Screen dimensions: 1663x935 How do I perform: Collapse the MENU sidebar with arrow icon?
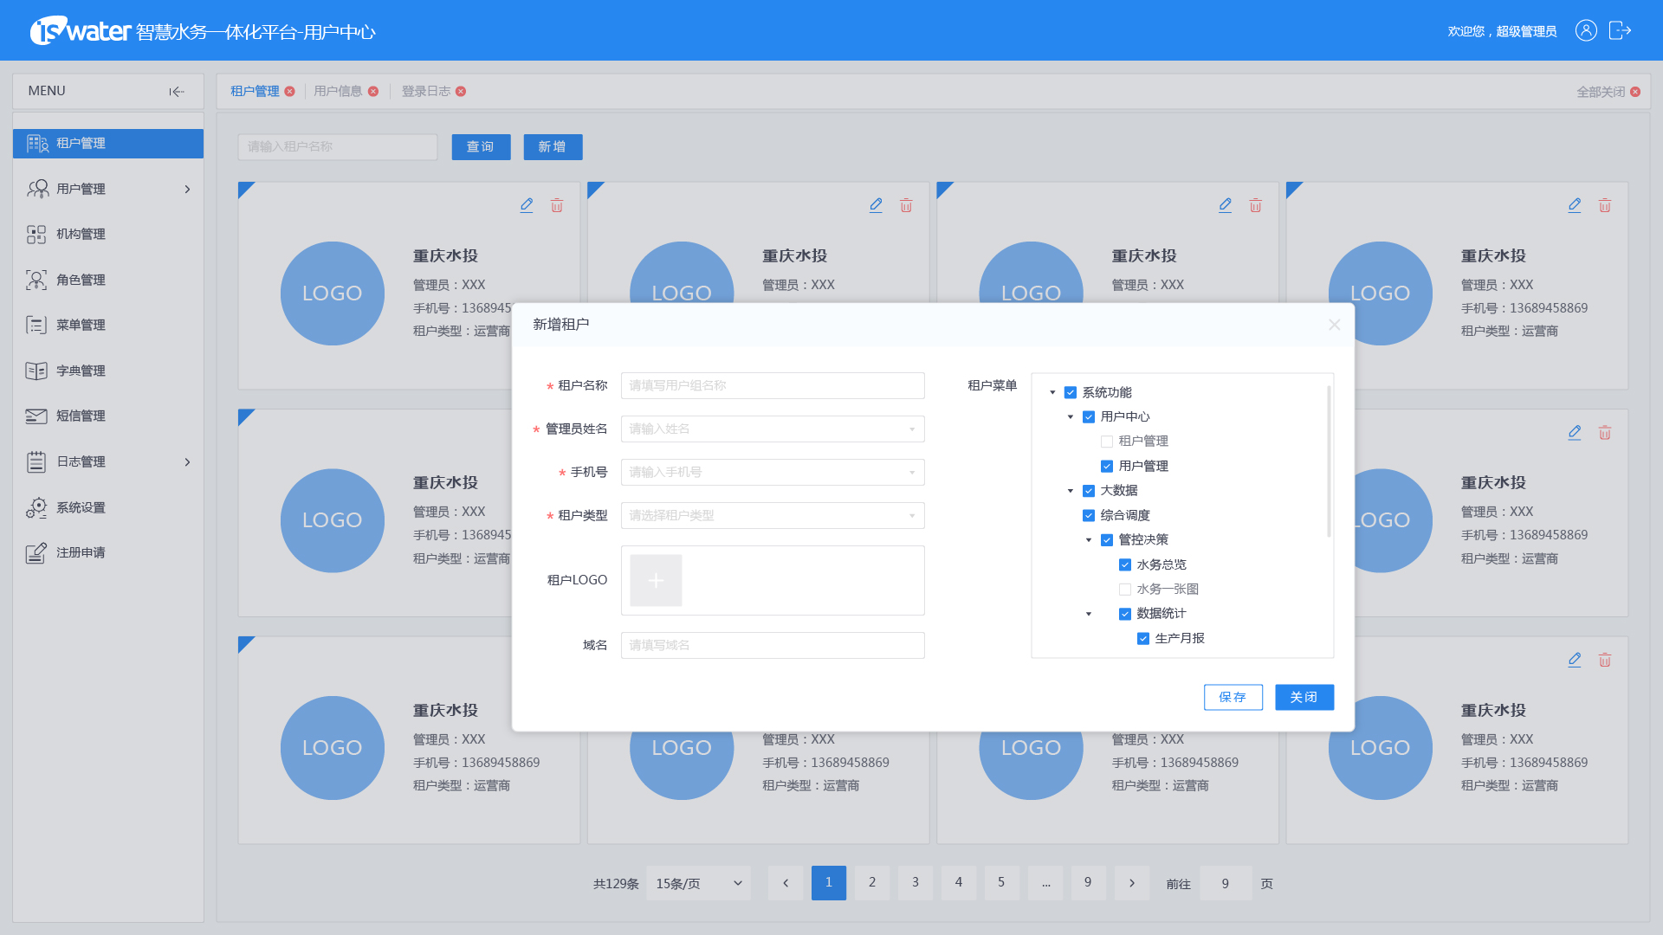pos(177,92)
